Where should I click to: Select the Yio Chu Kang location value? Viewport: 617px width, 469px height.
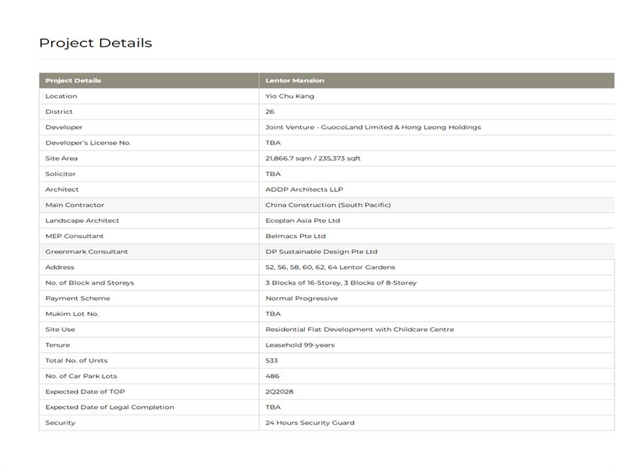tap(289, 96)
